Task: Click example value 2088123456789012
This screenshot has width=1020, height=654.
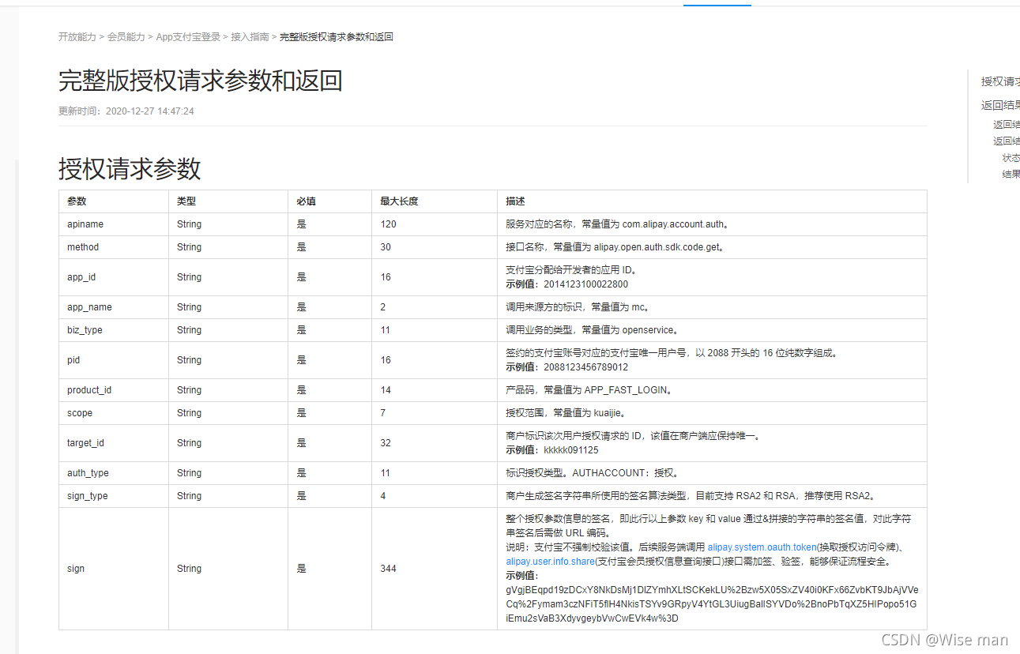Action: (586, 367)
